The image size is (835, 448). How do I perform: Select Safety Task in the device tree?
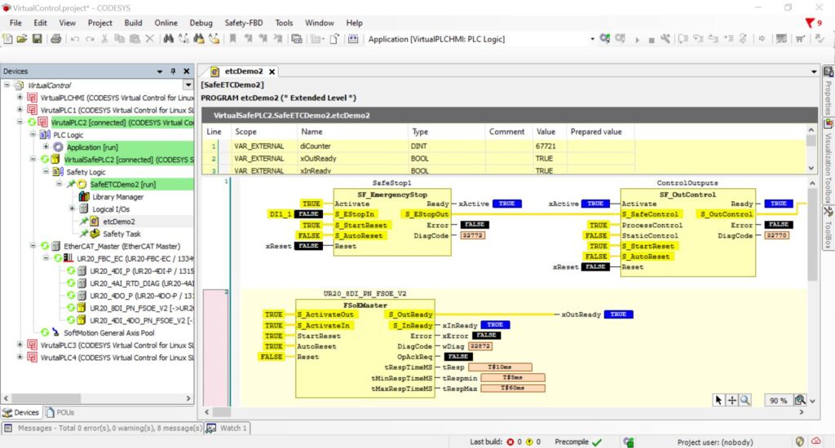point(122,234)
